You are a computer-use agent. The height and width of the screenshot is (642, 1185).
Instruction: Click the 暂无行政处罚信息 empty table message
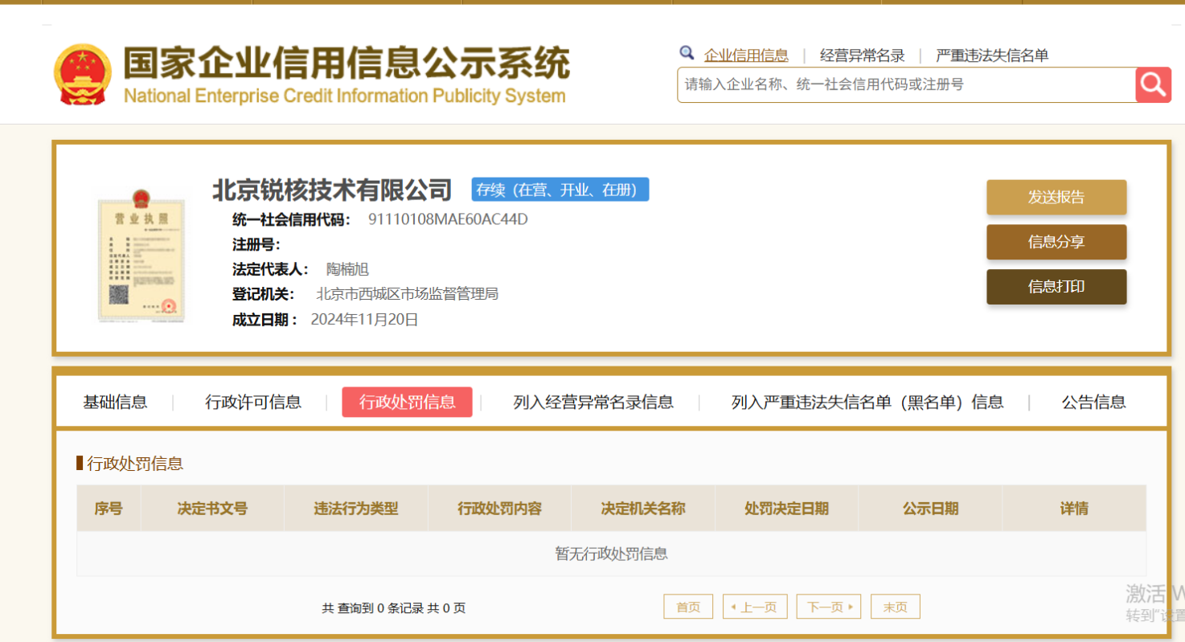click(612, 554)
